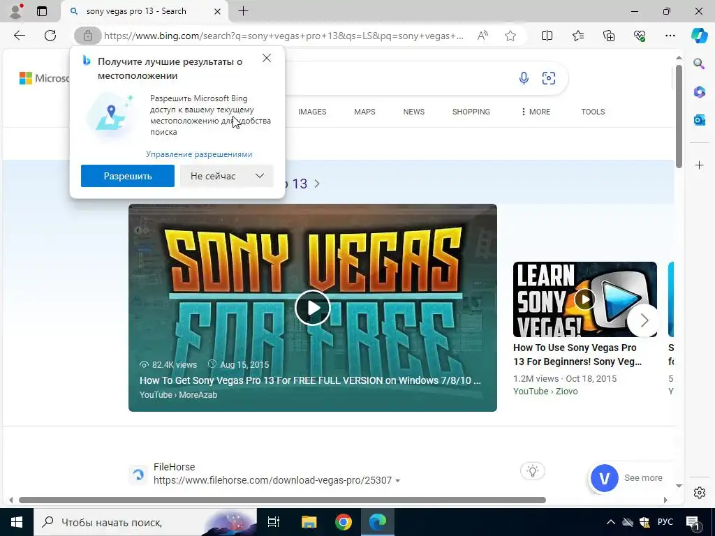
Task: Expand the Не сейчас dropdown arrow
Action: point(260,176)
